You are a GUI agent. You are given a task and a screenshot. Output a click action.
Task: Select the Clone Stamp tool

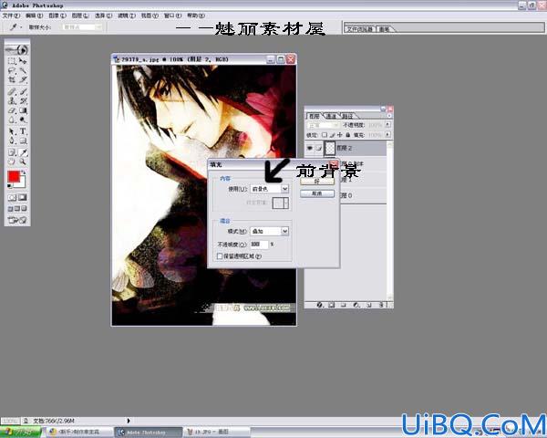point(12,101)
